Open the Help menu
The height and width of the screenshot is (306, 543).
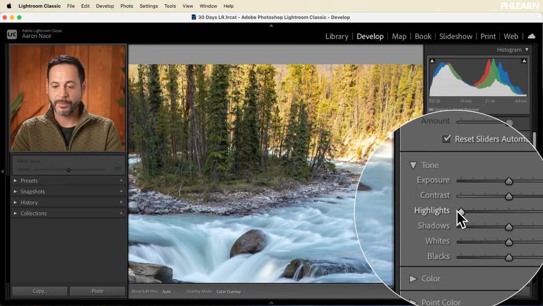229,6
